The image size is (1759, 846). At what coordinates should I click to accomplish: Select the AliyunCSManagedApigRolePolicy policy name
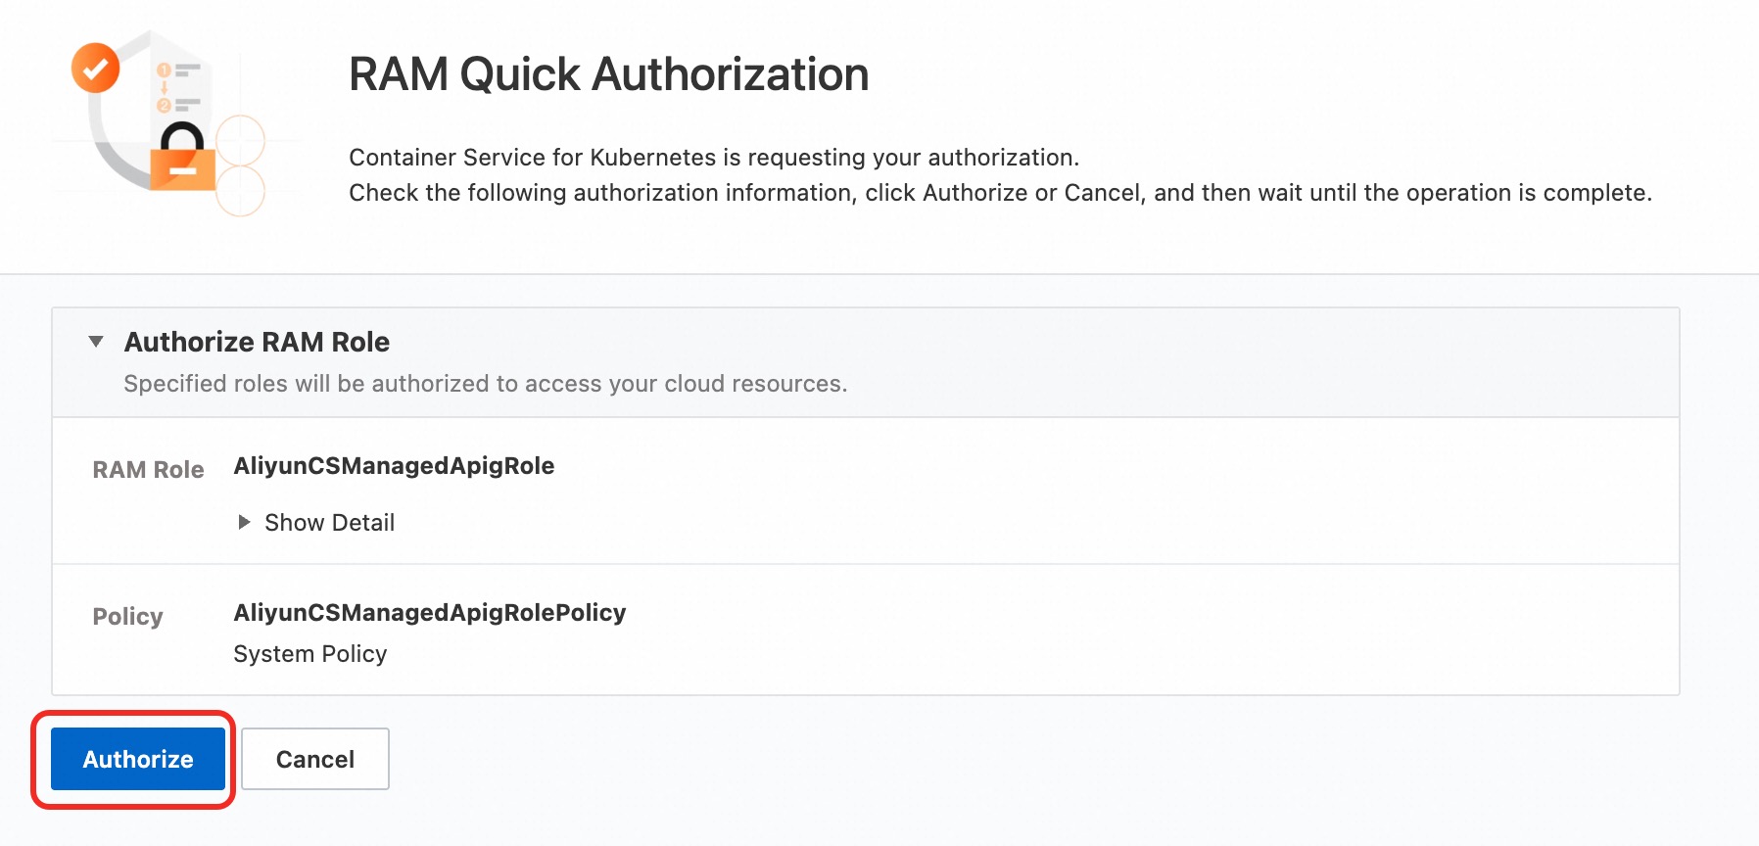(x=429, y=613)
